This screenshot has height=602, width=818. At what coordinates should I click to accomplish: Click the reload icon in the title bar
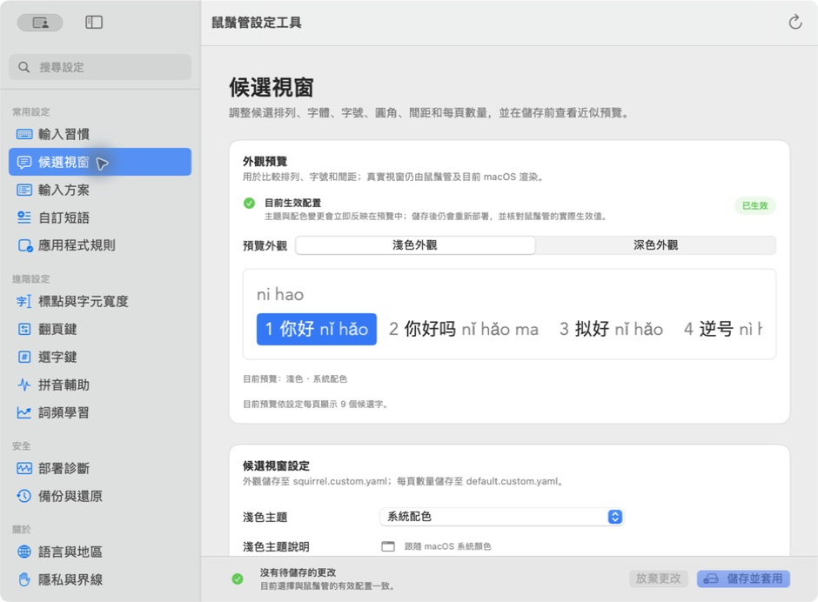pos(795,22)
